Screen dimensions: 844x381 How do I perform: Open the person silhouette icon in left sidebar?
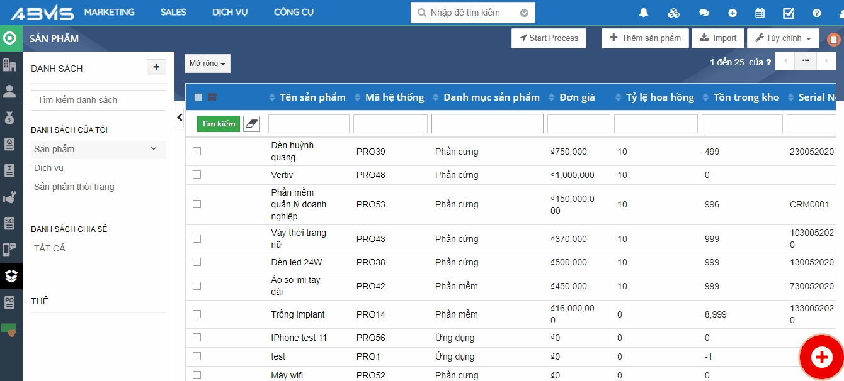[x=9, y=91]
